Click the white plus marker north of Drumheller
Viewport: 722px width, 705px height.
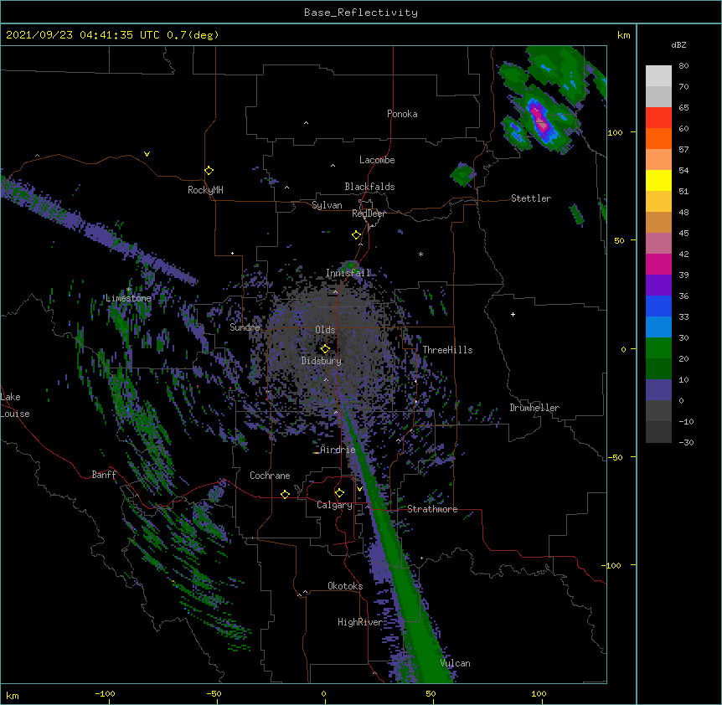click(513, 314)
